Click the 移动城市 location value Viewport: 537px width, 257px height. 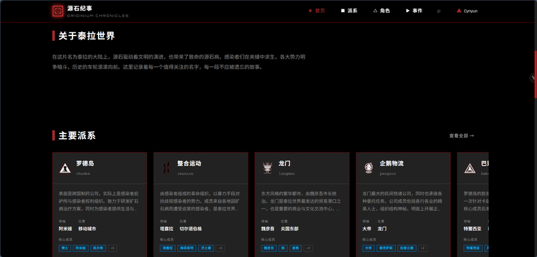click(87, 229)
